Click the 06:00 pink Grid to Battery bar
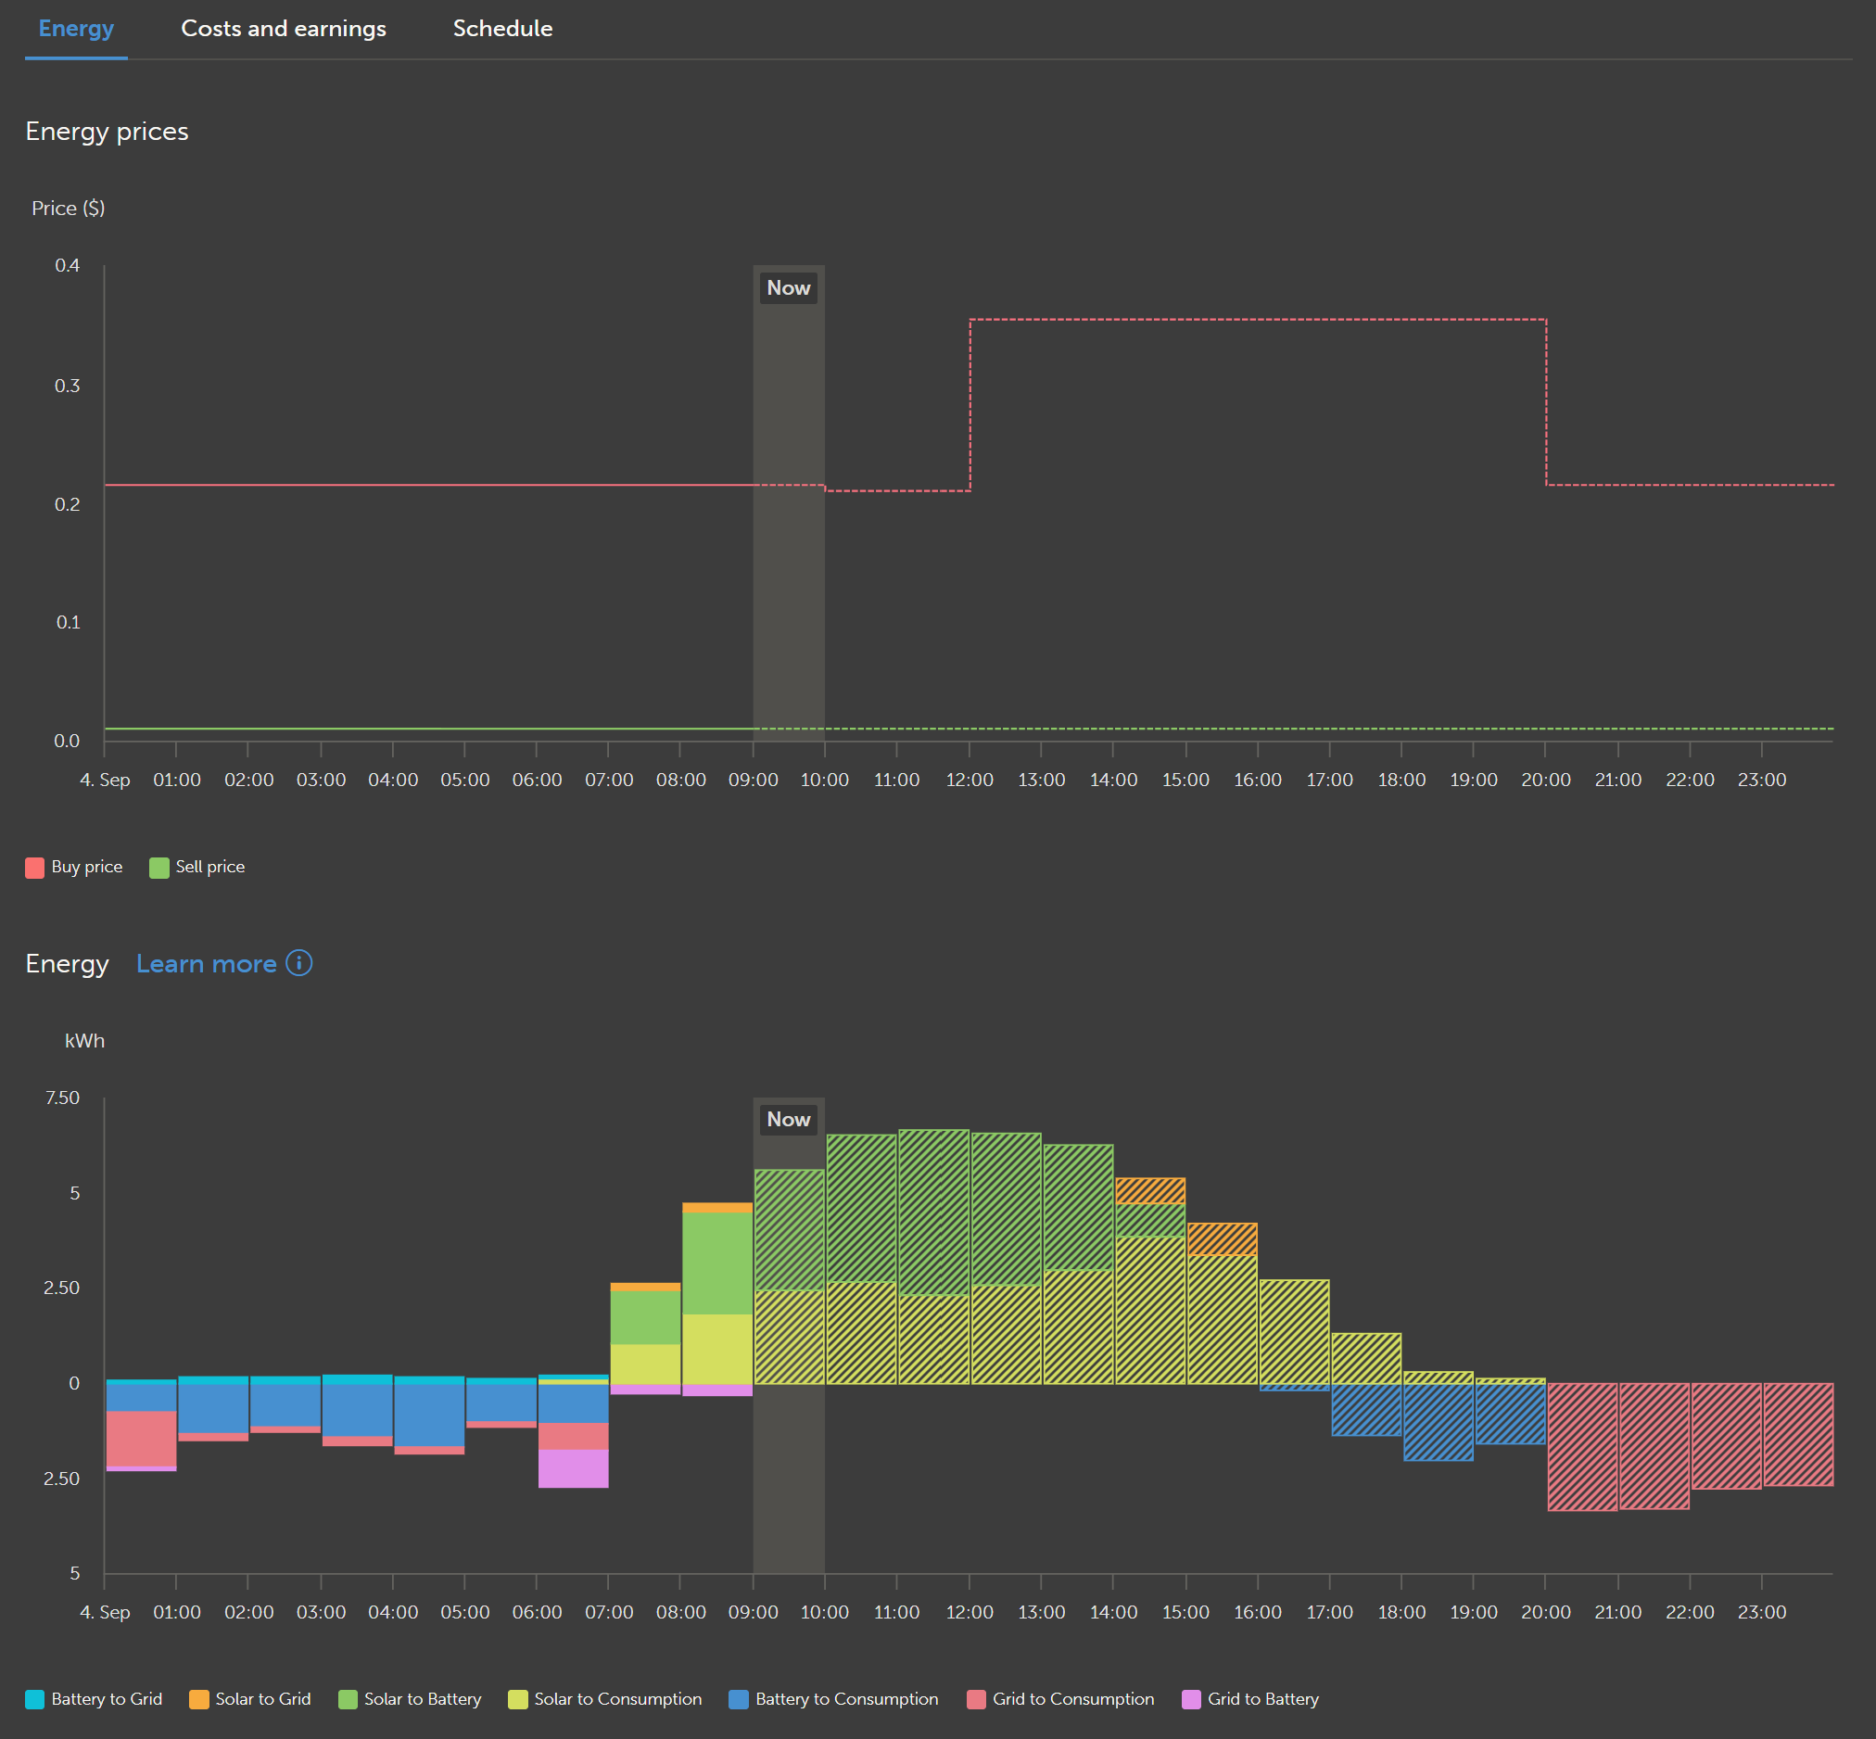1876x1739 pixels. pyautogui.click(x=573, y=1468)
